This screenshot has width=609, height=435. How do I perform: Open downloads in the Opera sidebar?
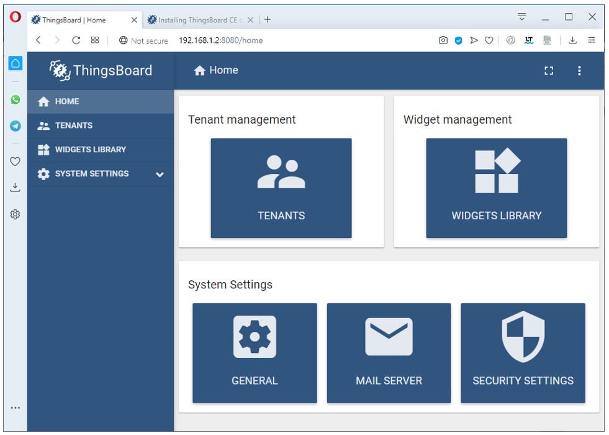(x=15, y=188)
